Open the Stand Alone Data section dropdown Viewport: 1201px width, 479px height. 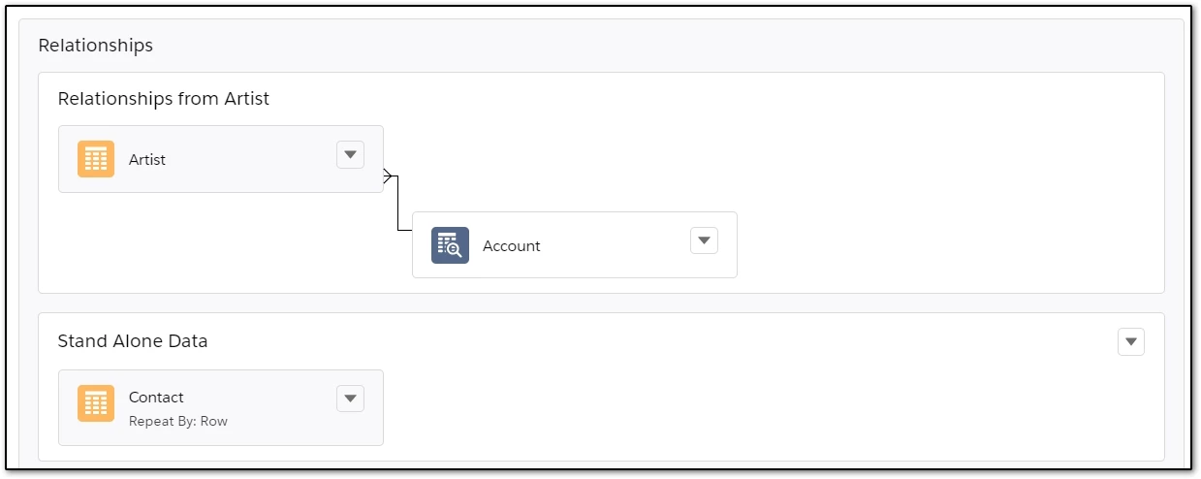point(1130,341)
